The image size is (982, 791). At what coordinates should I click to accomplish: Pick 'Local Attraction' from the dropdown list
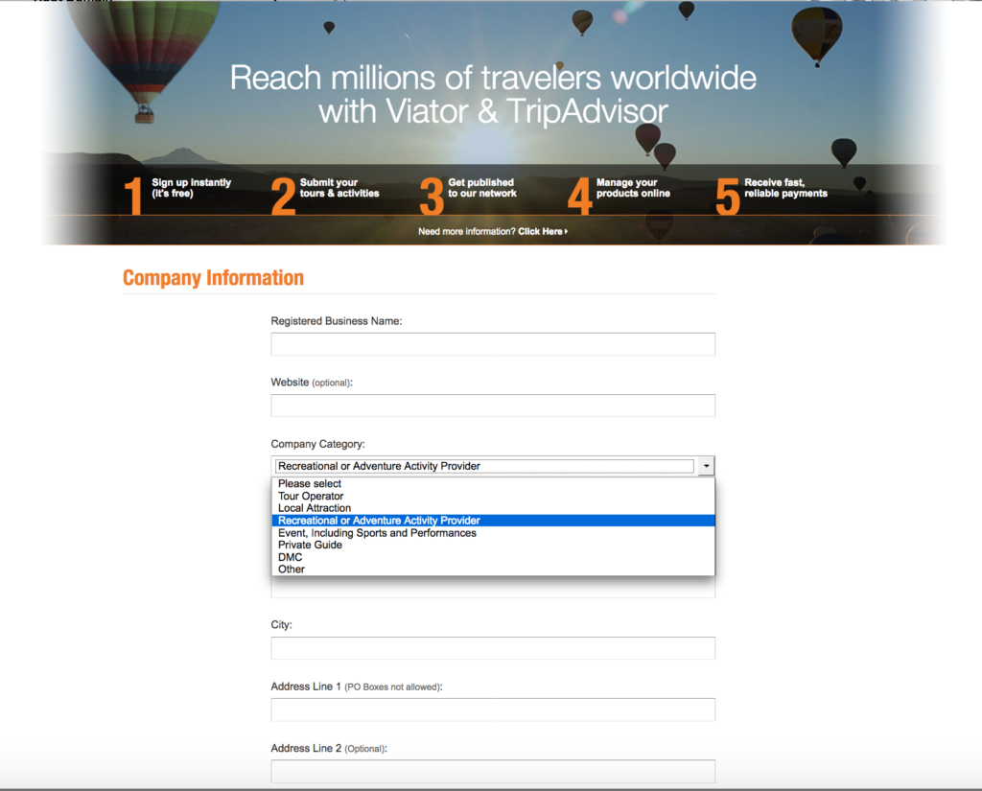[x=315, y=508]
